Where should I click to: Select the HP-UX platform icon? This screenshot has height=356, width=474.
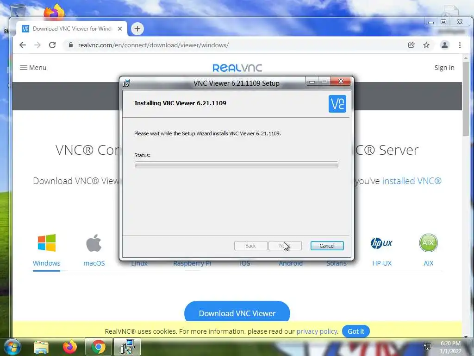[381, 243]
